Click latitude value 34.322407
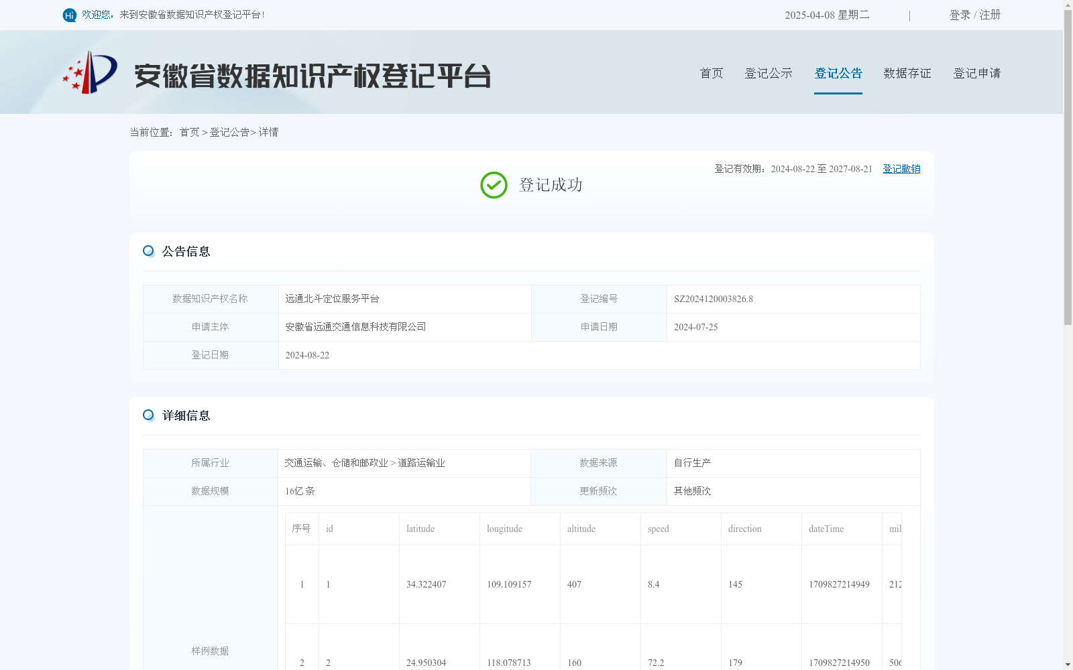The height and width of the screenshot is (670, 1073). pyautogui.click(x=426, y=584)
